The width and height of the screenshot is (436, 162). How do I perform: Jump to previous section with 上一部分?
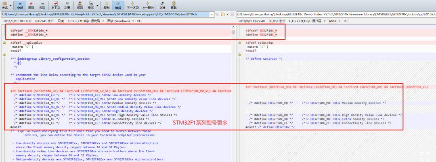[148, 5]
